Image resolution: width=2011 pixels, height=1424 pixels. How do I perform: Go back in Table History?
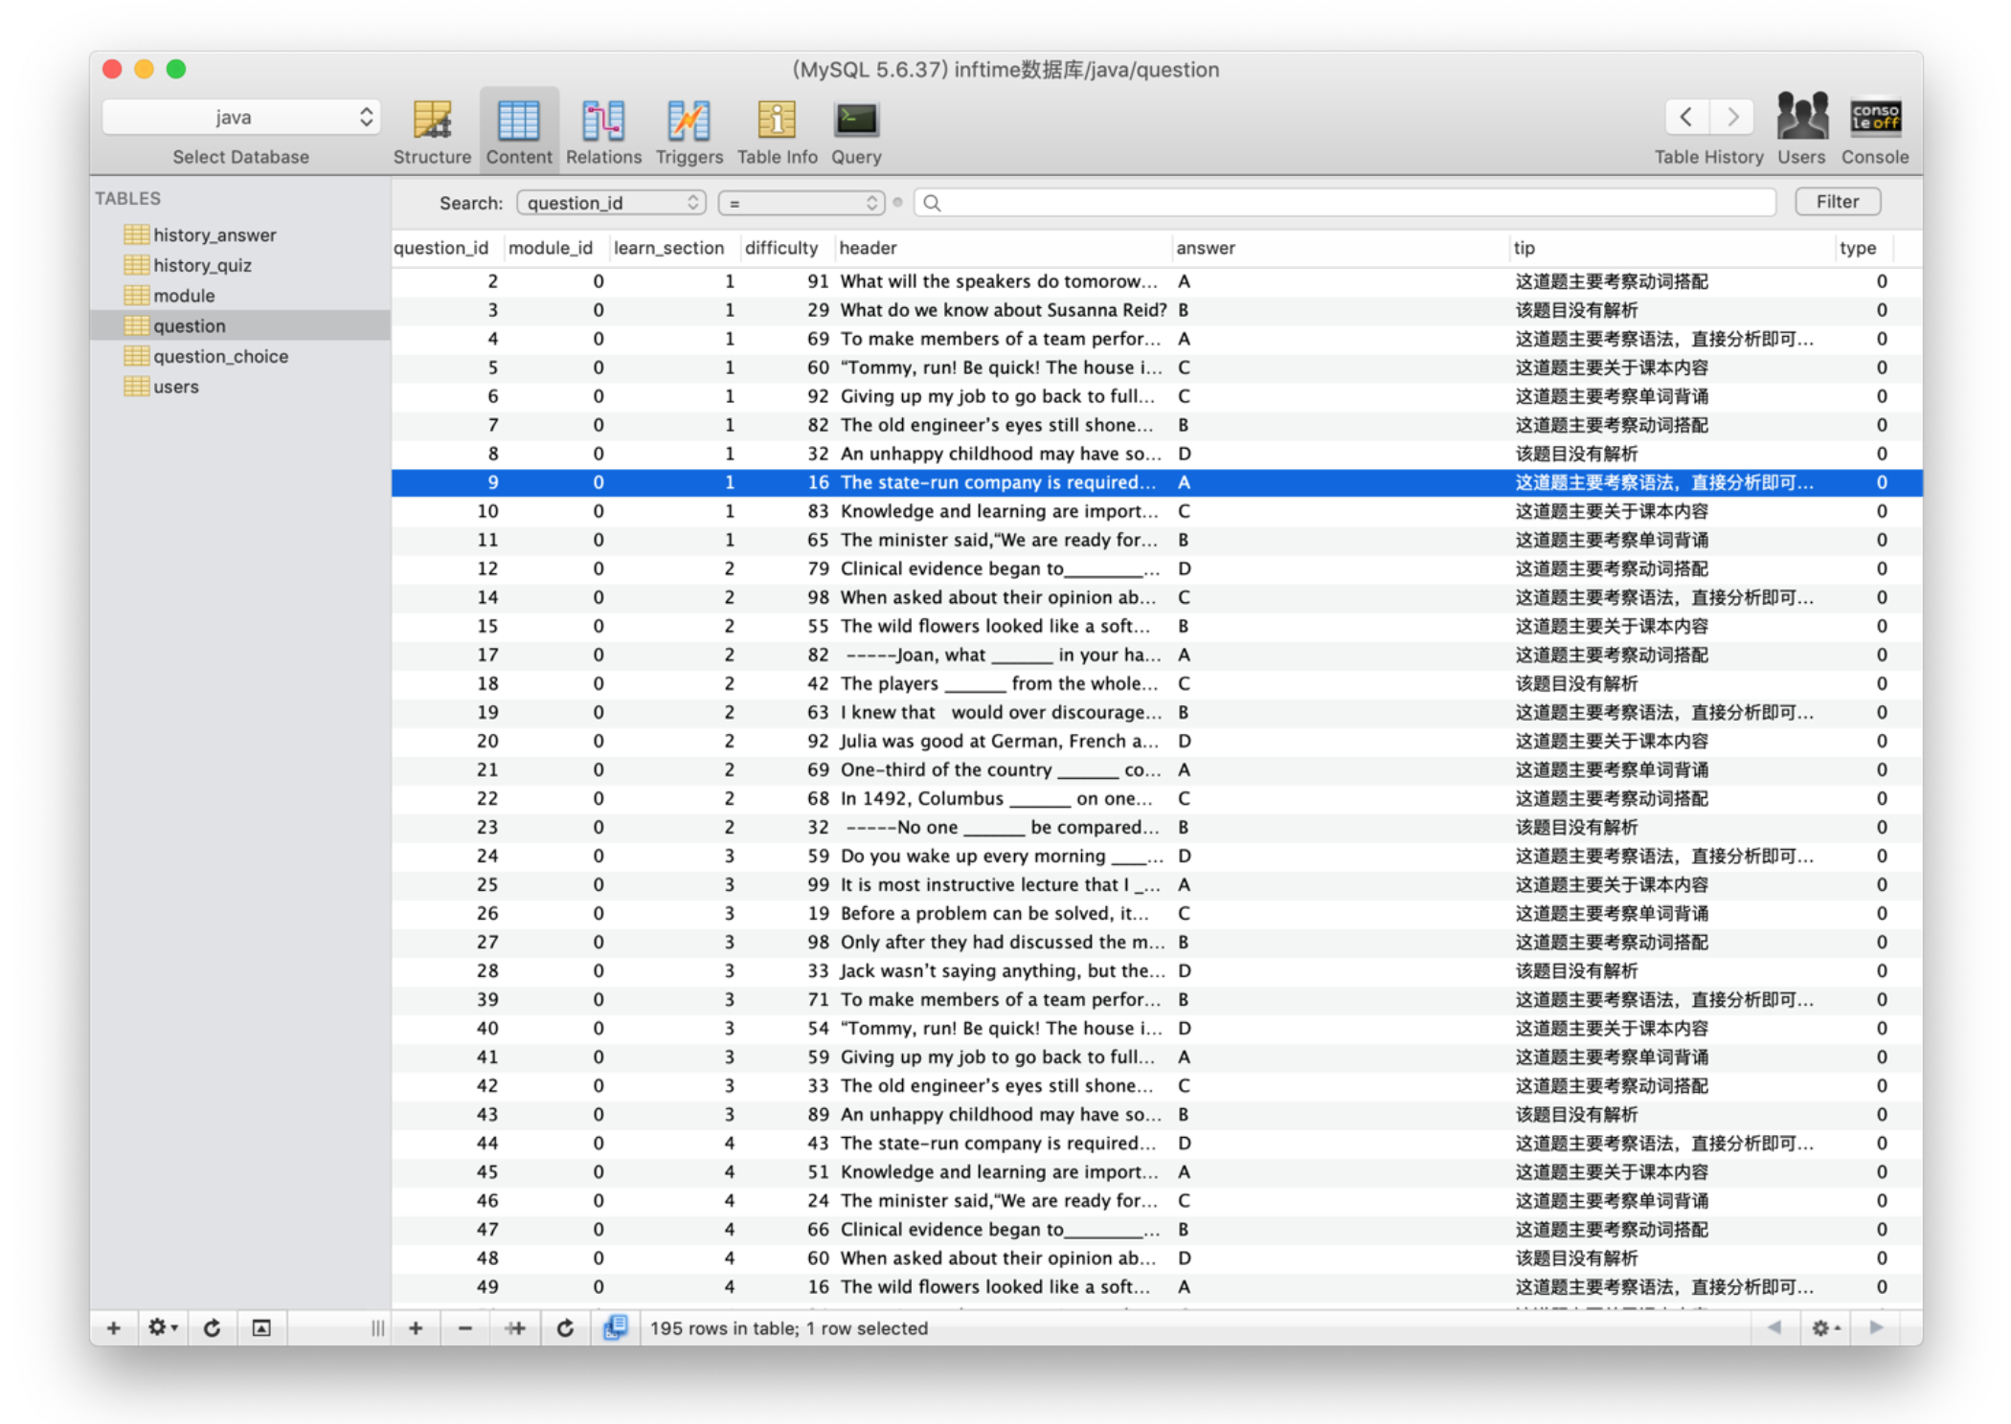[1686, 118]
